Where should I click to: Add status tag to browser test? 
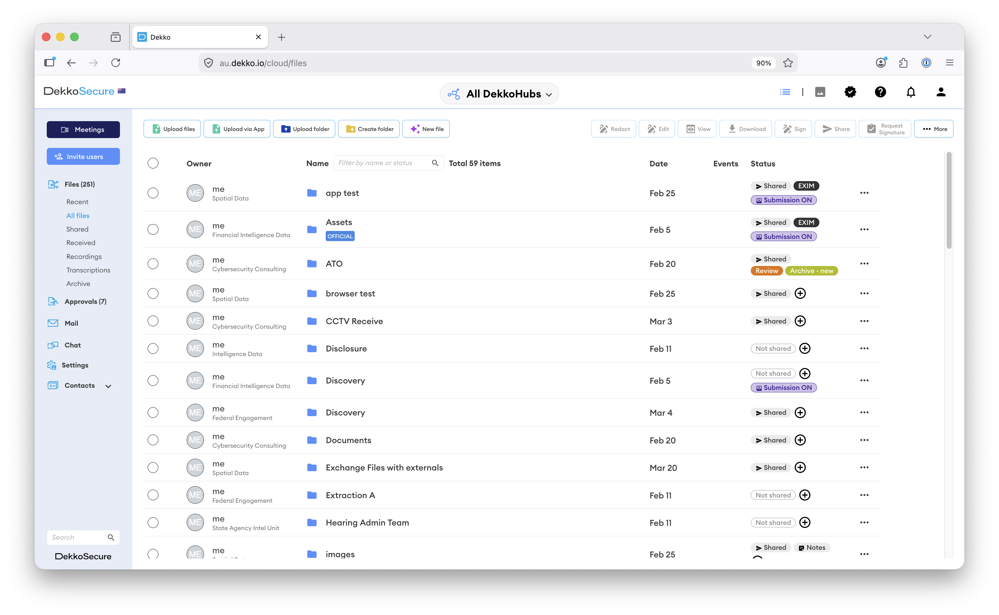[800, 294]
